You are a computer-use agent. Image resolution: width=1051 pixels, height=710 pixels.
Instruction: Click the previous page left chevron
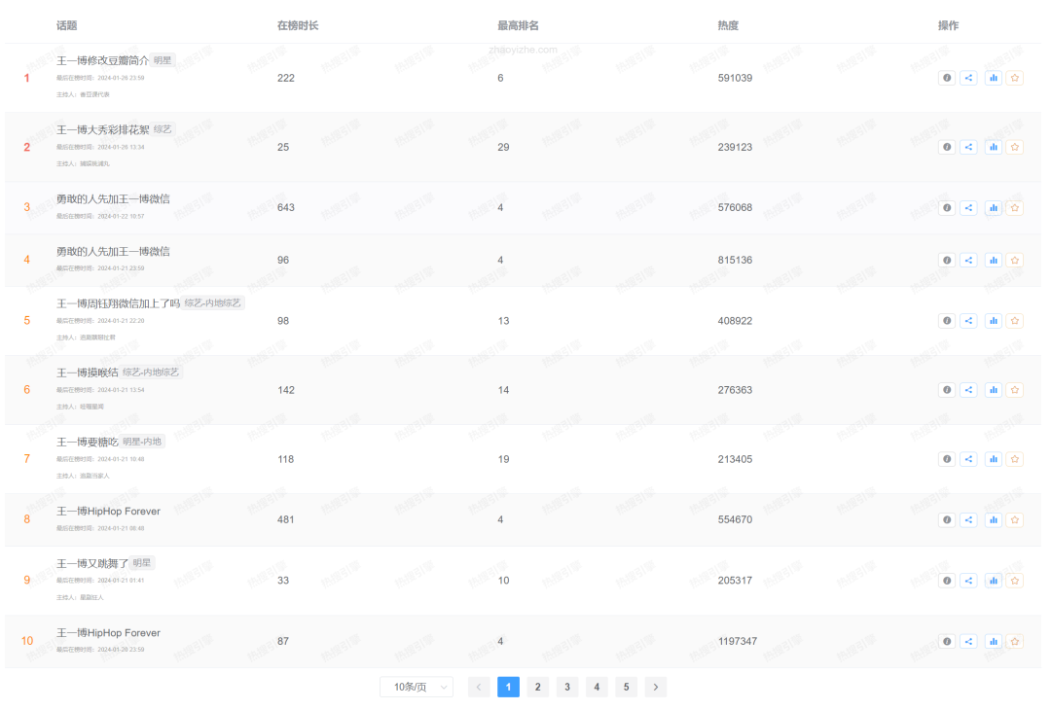click(479, 687)
